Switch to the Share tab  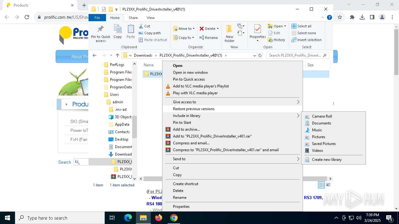(133, 18)
